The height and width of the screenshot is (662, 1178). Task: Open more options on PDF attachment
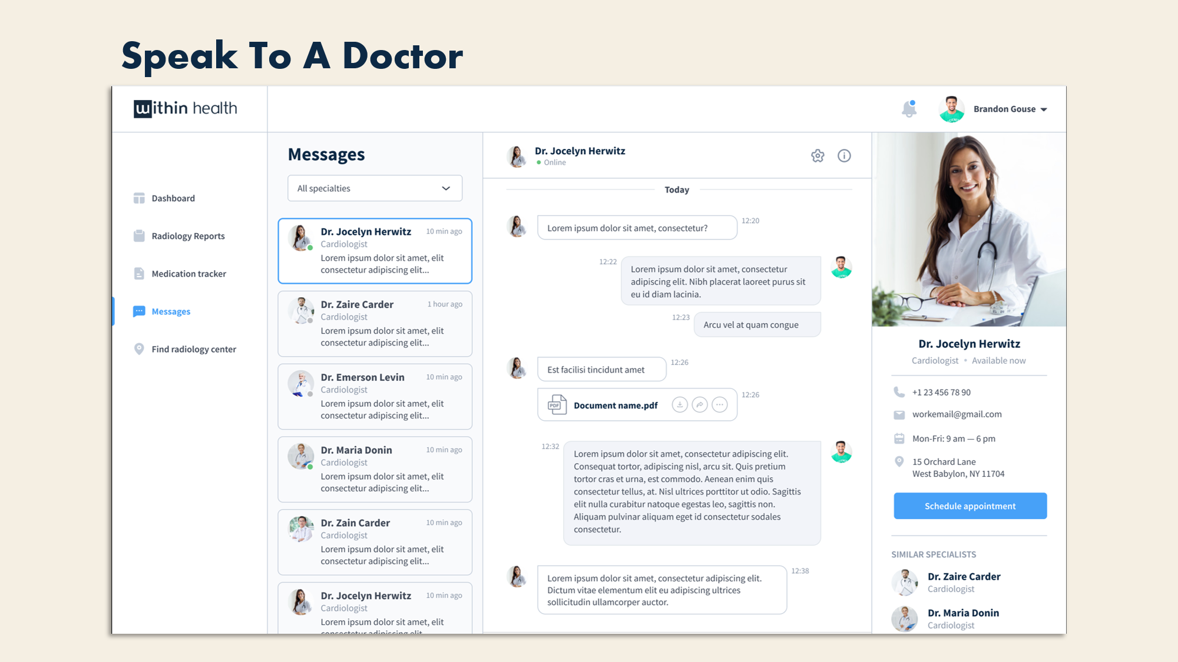coord(720,405)
